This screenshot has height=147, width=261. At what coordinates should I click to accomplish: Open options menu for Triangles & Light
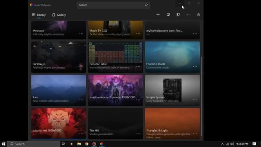195,133
